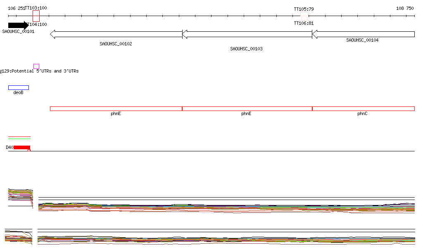Select the SAOUHSC_00102 gene arrow

(116, 34)
